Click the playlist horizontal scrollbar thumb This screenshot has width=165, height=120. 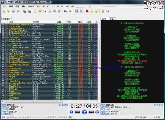[34, 102]
